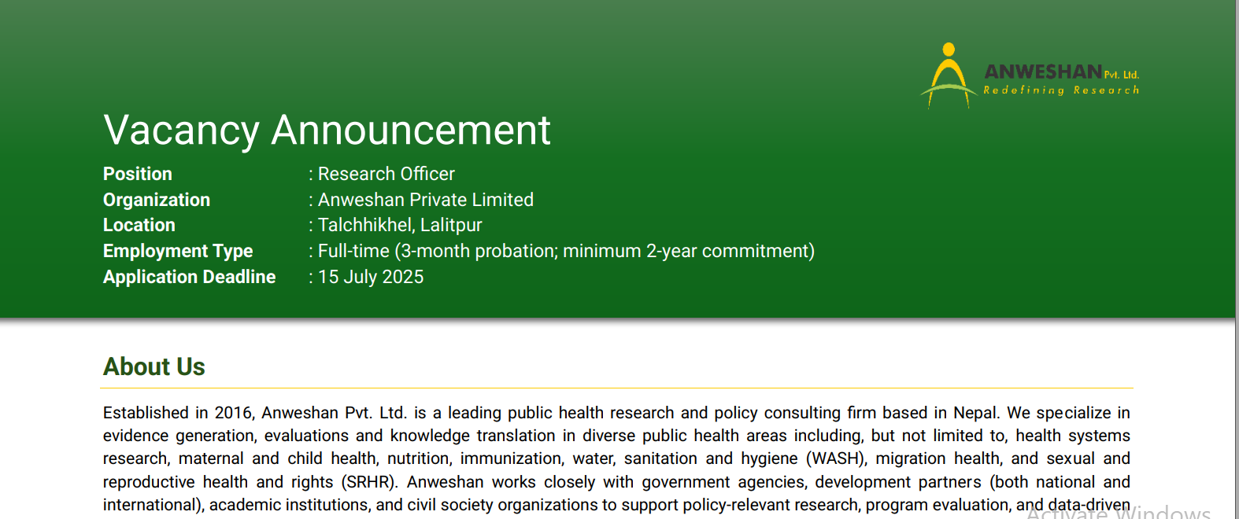
Task: Click the 'Redefining Research' tagline
Action: pos(1060,90)
